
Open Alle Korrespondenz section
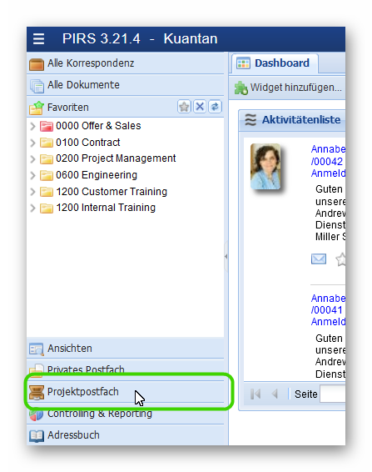click(x=126, y=63)
